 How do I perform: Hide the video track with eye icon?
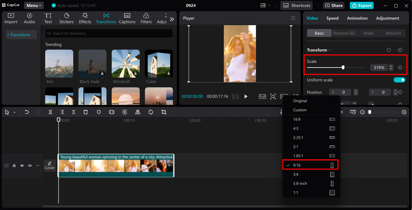(22, 166)
